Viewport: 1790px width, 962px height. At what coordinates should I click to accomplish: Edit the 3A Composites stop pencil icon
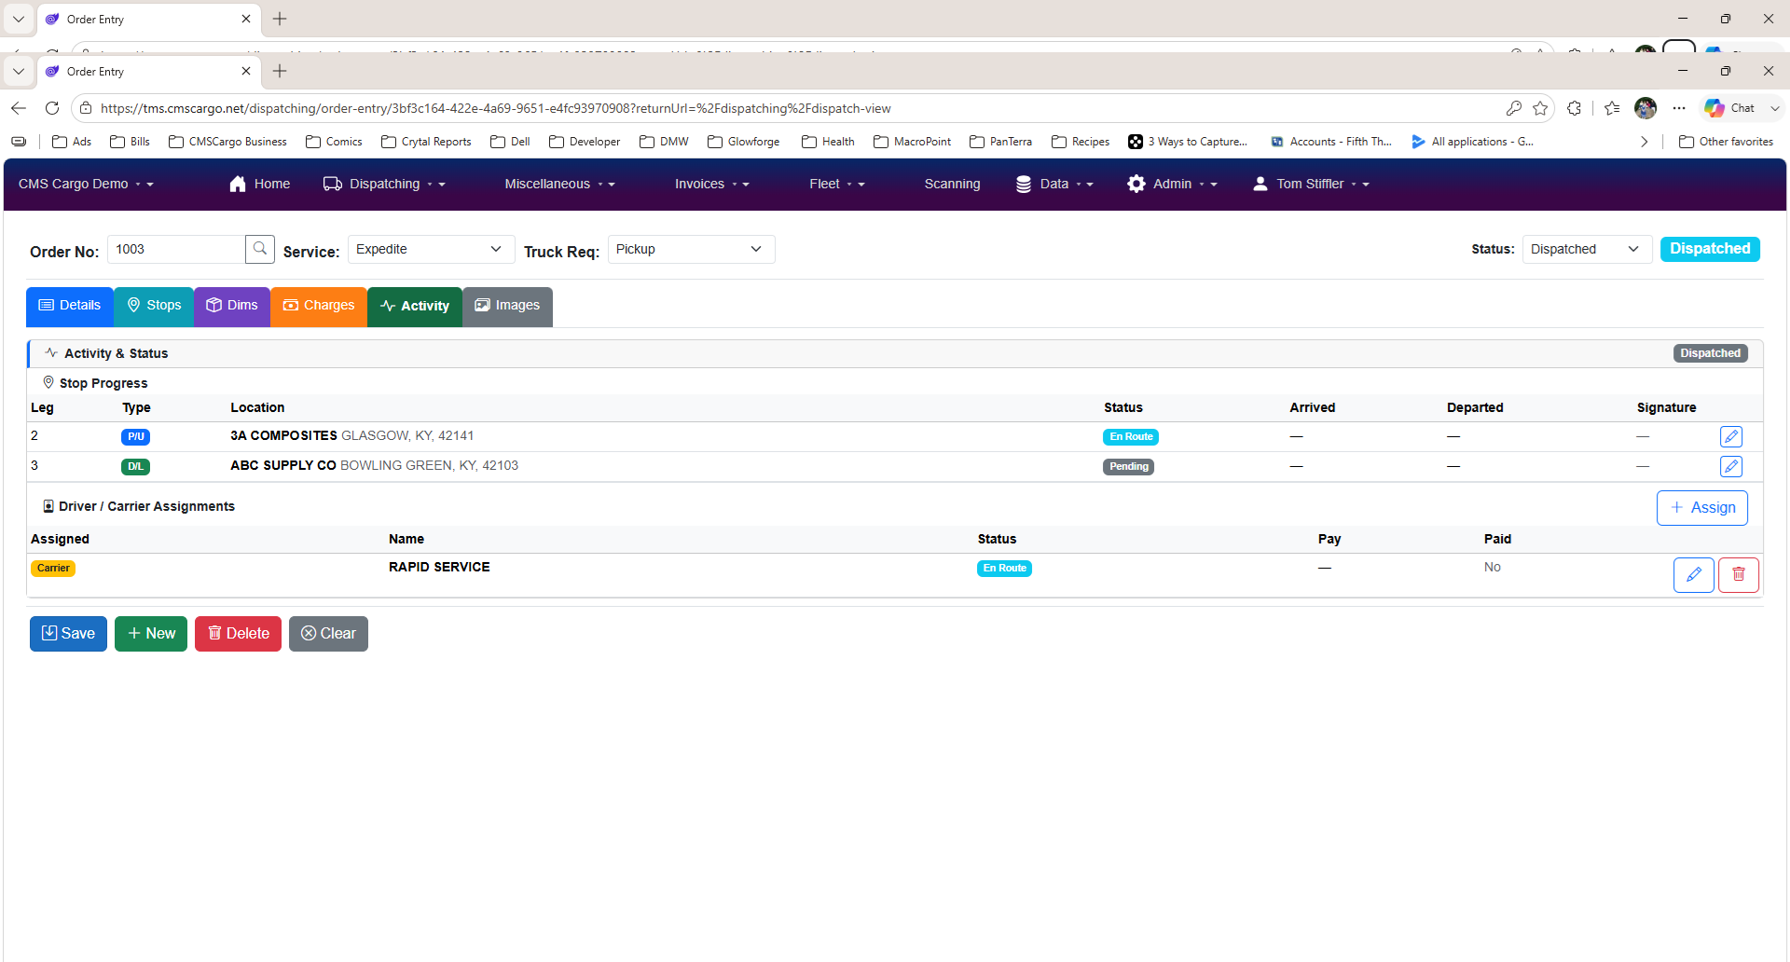[x=1731, y=436]
